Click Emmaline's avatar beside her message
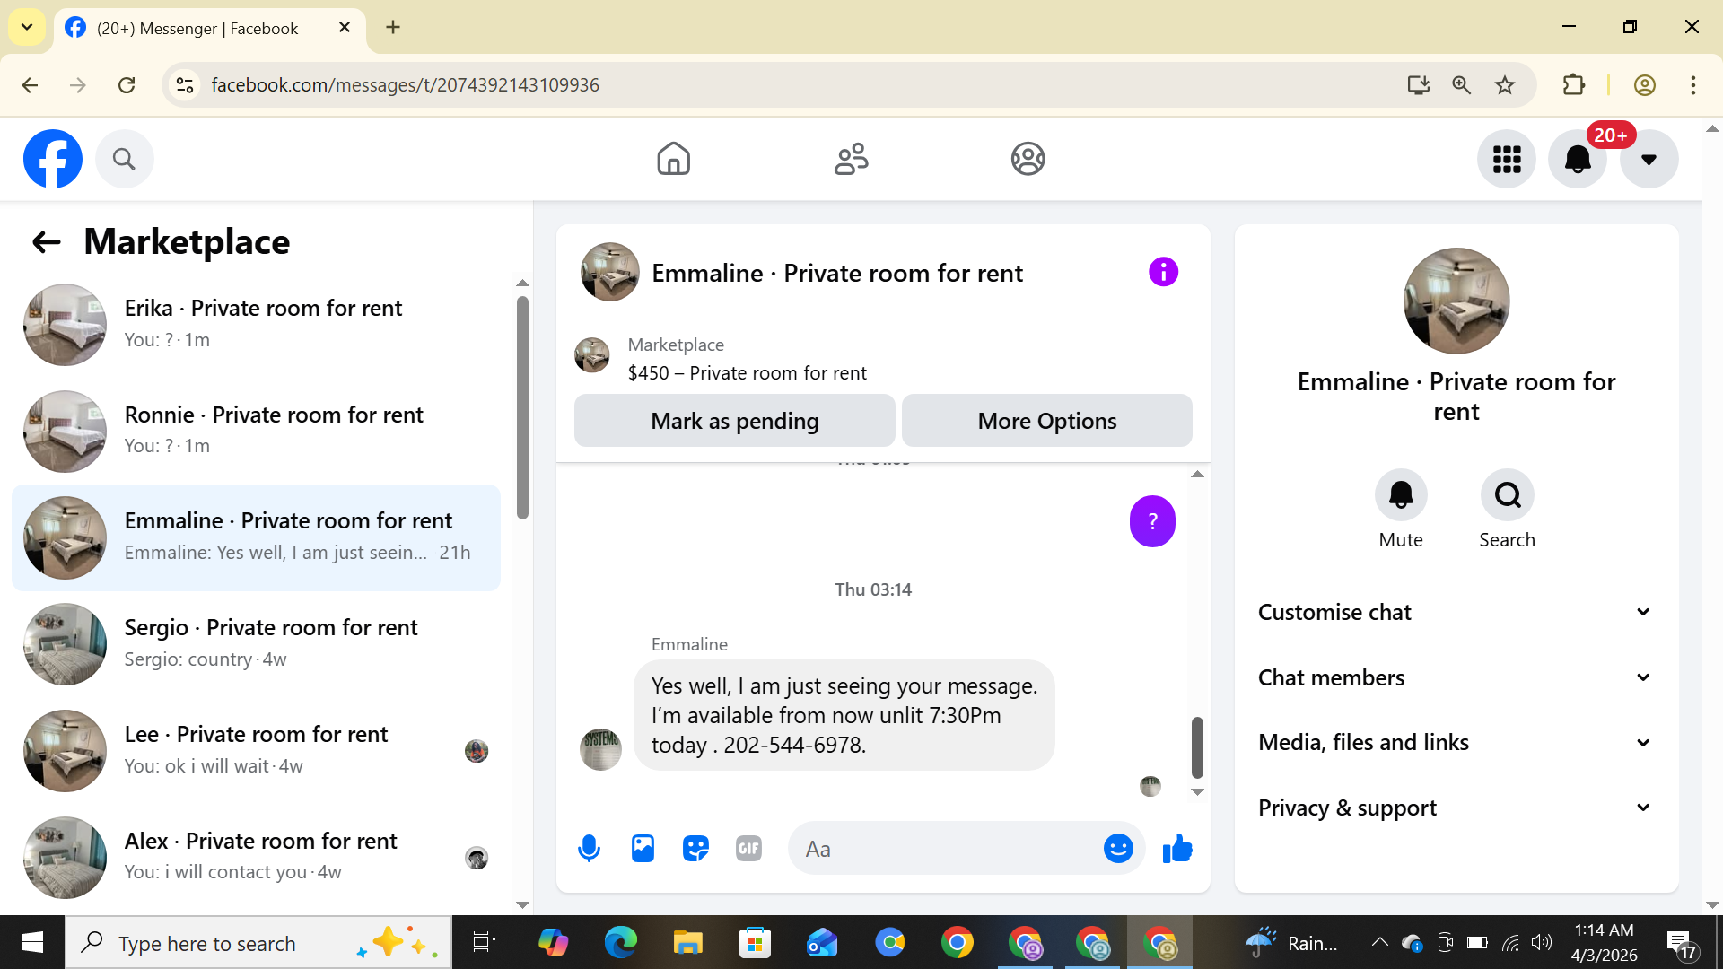The image size is (1723, 969). [600, 749]
